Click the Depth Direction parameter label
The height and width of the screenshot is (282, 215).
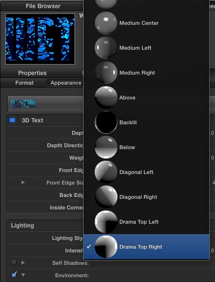pos(65,145)
